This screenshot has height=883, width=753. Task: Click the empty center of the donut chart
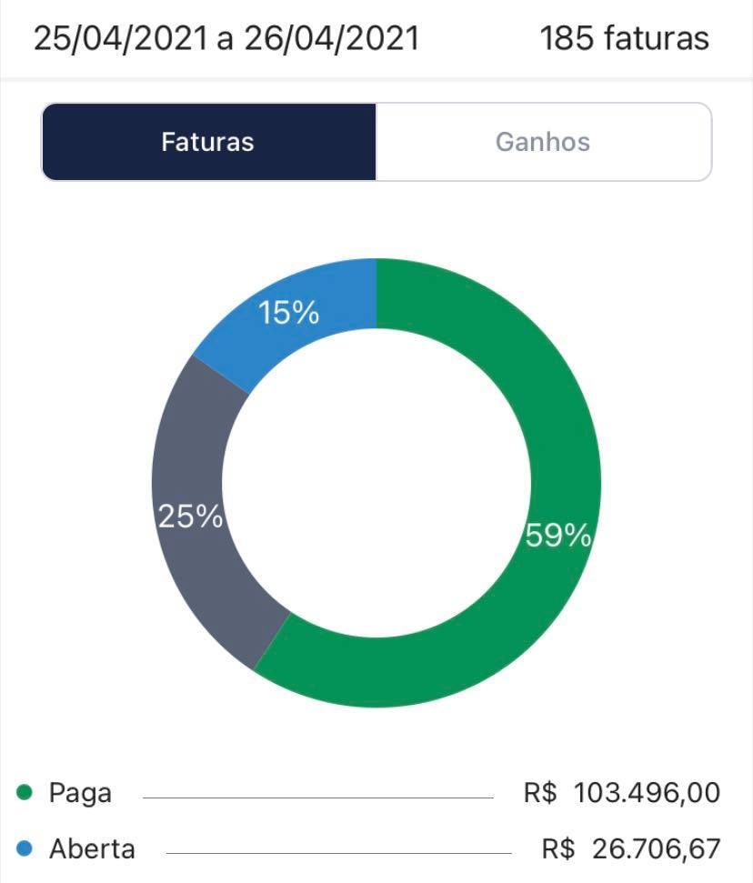tap(376, 483)
